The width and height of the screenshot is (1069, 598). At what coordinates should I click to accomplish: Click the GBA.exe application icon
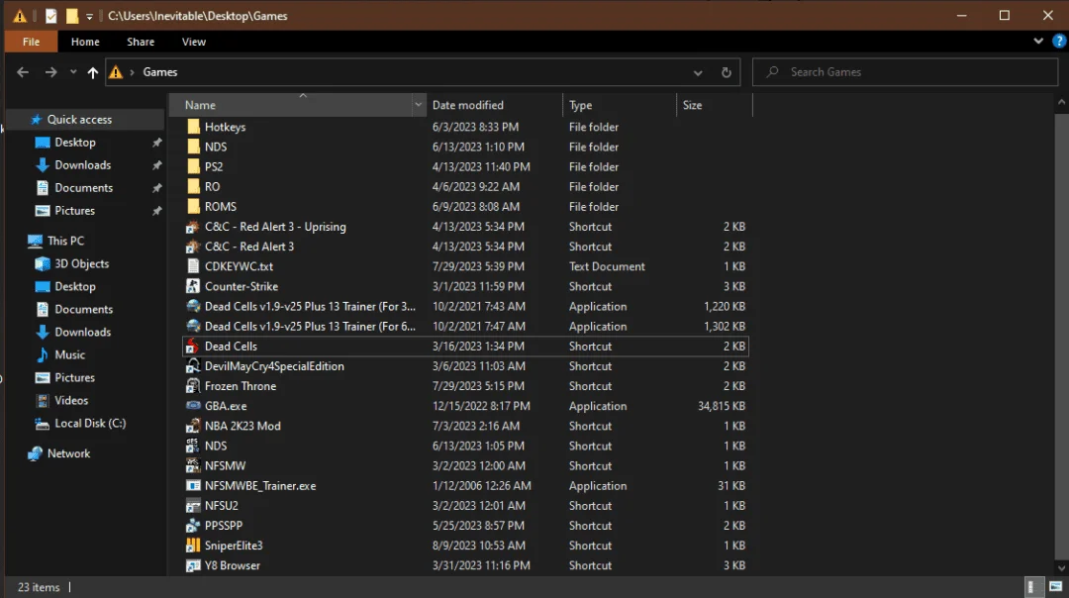193,406
